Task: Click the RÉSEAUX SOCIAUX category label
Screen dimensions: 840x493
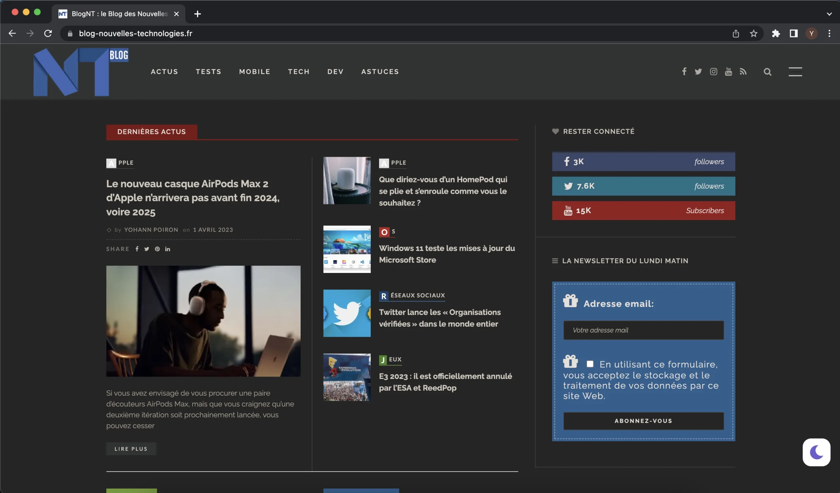Action: 412,296
